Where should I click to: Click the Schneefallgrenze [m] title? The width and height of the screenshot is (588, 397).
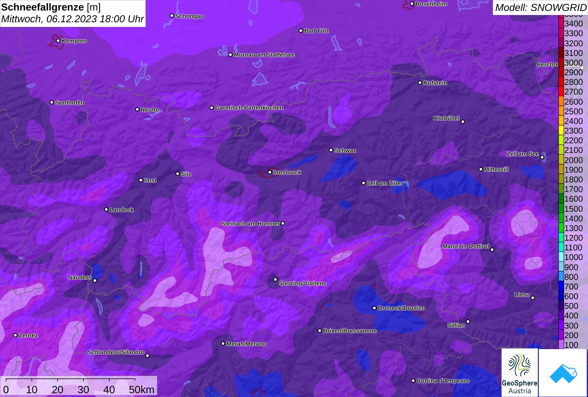(51, 7)
